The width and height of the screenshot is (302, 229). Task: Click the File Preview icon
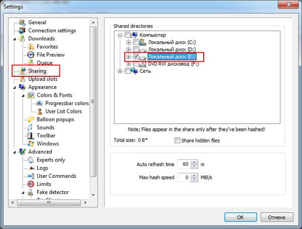(31, 55)
